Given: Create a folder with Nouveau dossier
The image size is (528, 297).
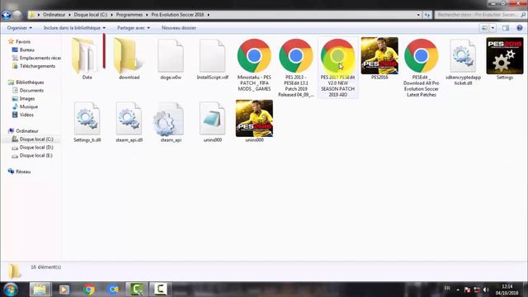Looking at the screenshot, I should coord(179,28).
